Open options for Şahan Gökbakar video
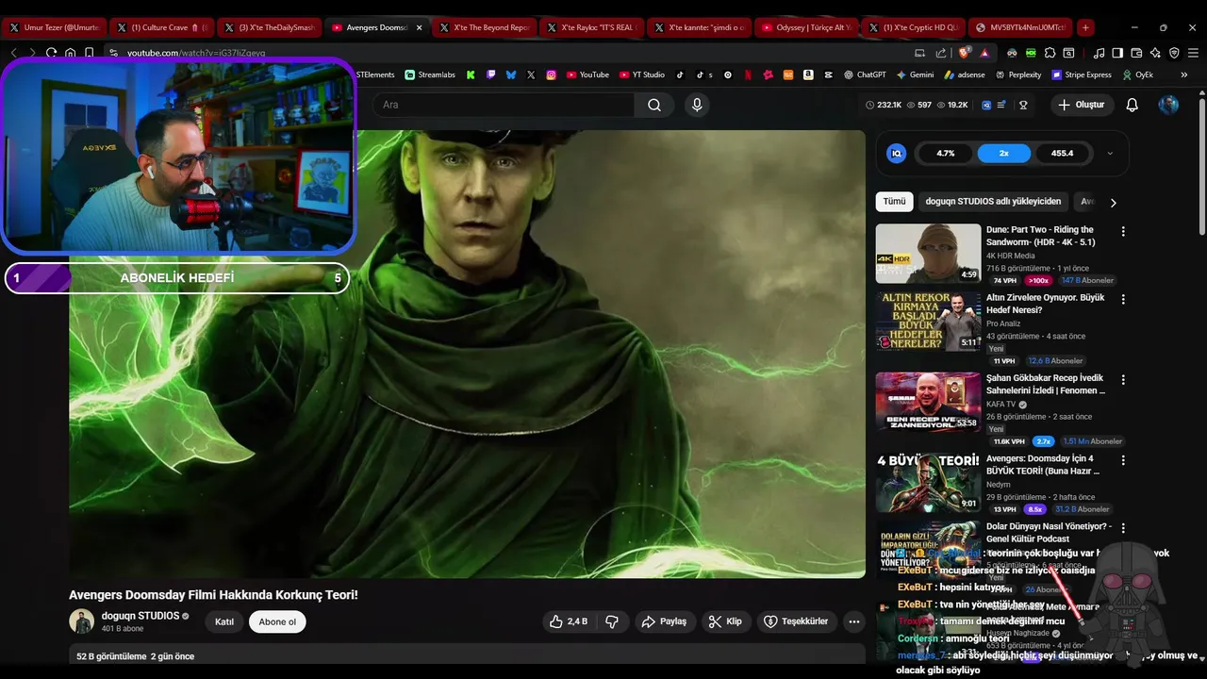The image size is (1207, 679). 1123,379
